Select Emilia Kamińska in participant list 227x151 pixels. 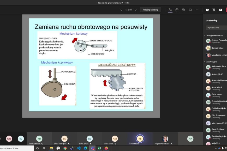216,109
